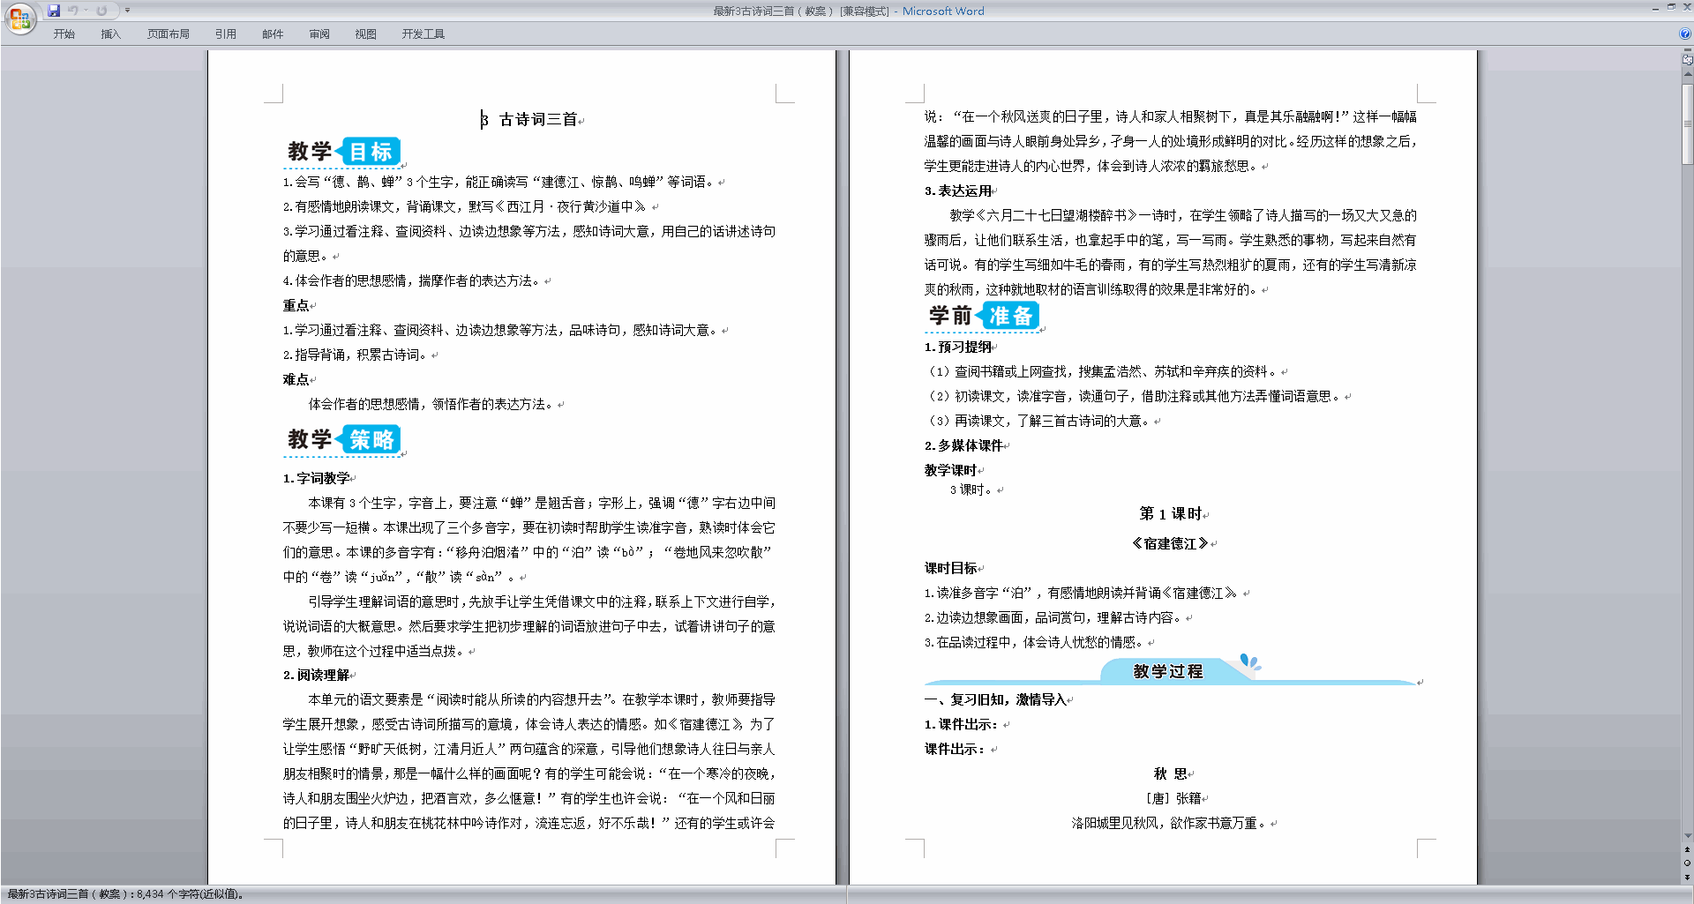Click the line （3）再读课文
The width and height of the screenshot is (1694, 904).
coord(1038,422)
